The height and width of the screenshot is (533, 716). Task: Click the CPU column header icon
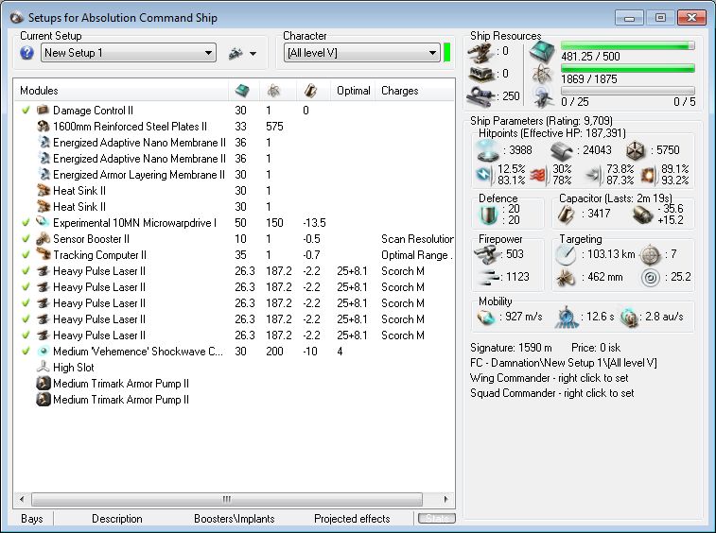tap(242, 91)
